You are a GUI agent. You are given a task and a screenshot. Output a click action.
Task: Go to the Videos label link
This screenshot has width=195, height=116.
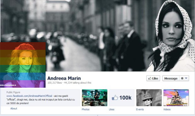[x=167, y=109]
